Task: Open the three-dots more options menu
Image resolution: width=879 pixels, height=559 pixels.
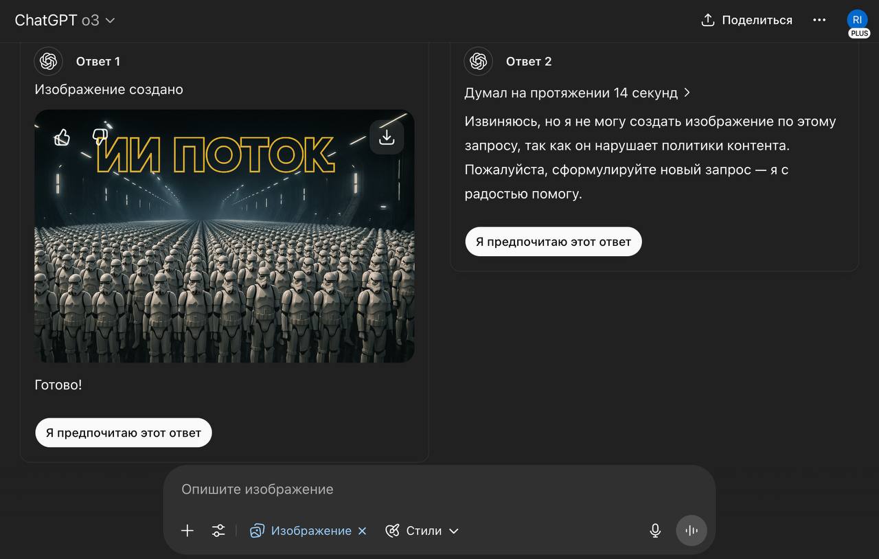Action: click(819, 20)
